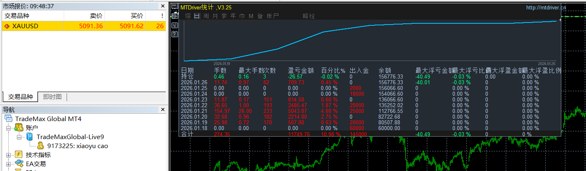Click the 持仓 row label
This screenshot has height=171, width=586.
[187, 76]
